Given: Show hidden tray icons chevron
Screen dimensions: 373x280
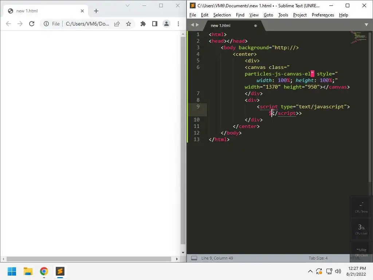Looking at the screenshot, I should pyautogui.click(x=310, y=271).
